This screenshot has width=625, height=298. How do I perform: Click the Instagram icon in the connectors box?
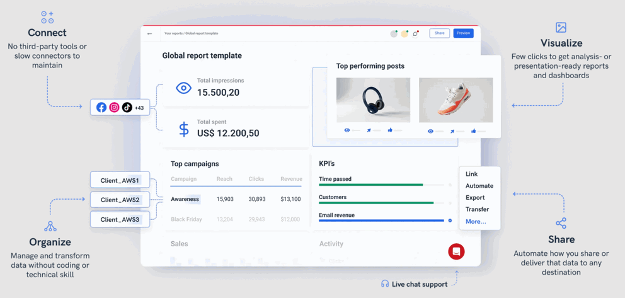pos(114,108)
